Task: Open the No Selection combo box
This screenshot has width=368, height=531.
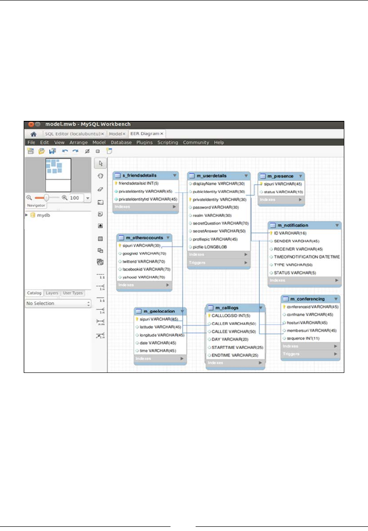Action: point(58,304)
